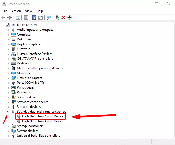Select System devices label

tap(28, 131)
